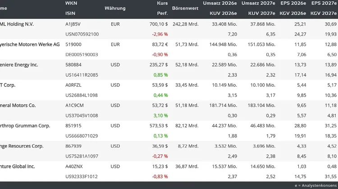Screen dimensions: 338x189
Task: Click market cap 36,87 Mrd.
Action: coord(187,167)
